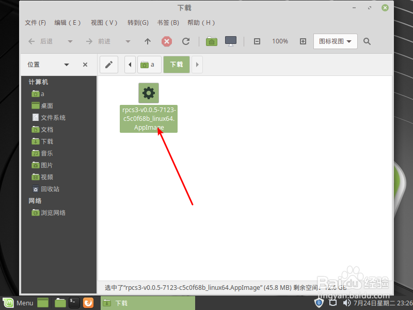Open the Mint Menu button
The width and height of the screenshot is (413, 310).
(18, 303)
